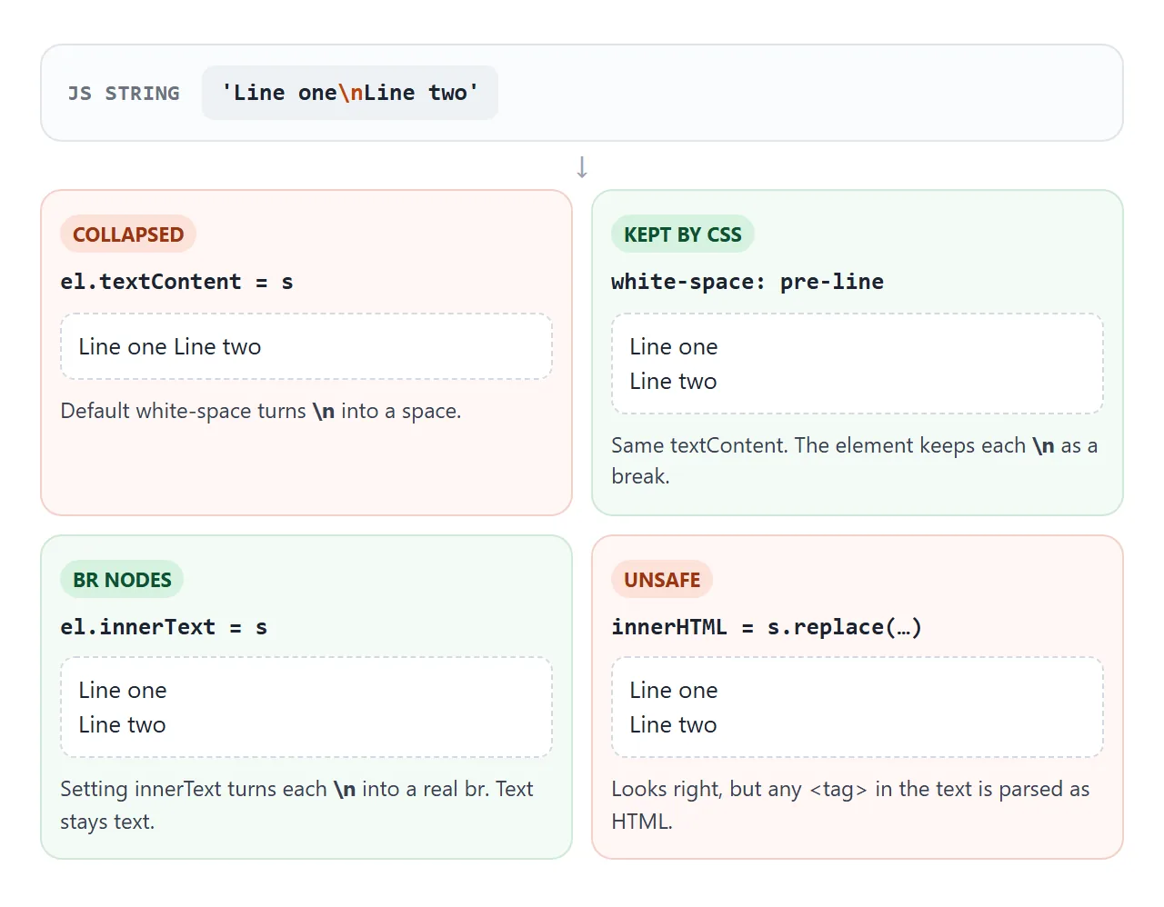Click the output box in the BR NODES card

point(306,707)
